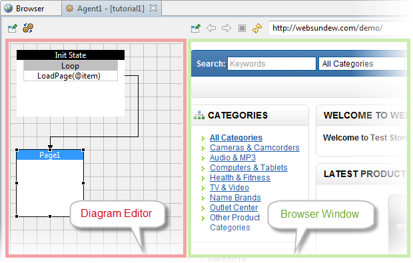Close the Agent1 tutorial1 tab

[153, 8]
